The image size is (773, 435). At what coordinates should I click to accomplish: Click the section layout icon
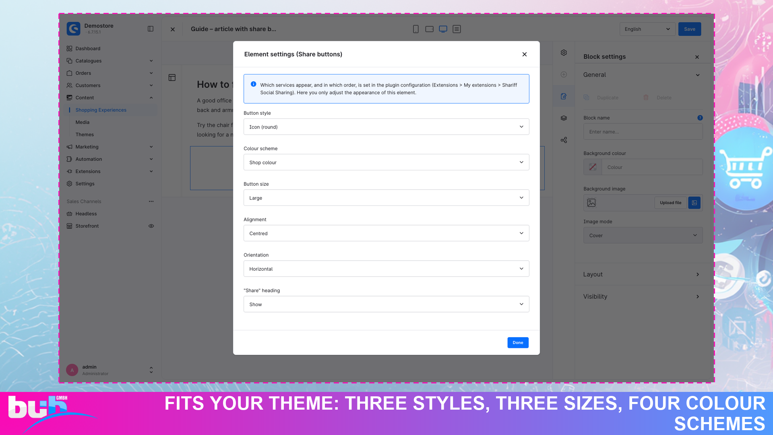[172, 78]
